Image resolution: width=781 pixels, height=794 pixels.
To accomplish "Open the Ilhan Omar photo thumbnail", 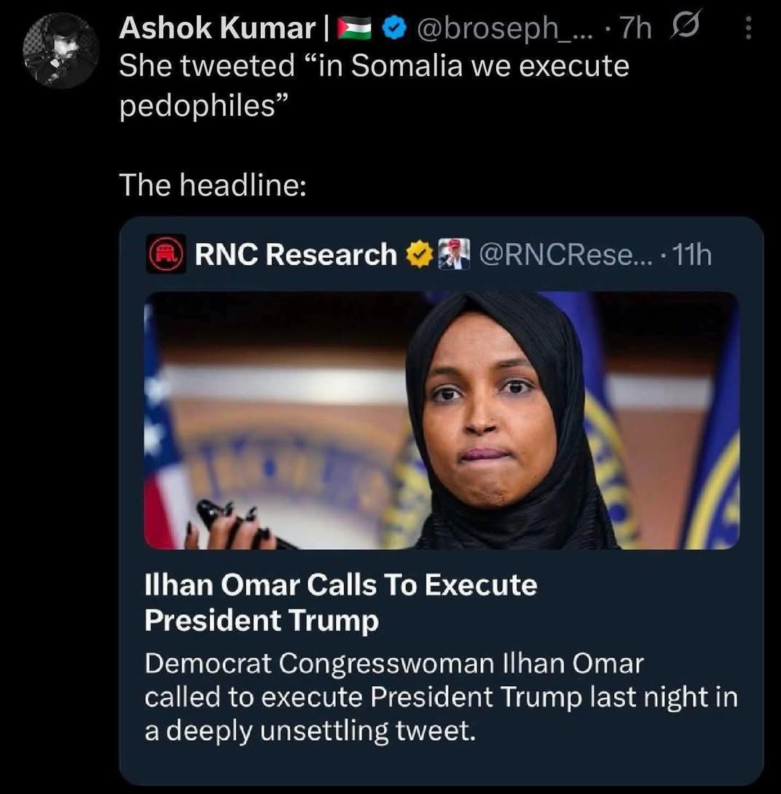I will point(441,420).
